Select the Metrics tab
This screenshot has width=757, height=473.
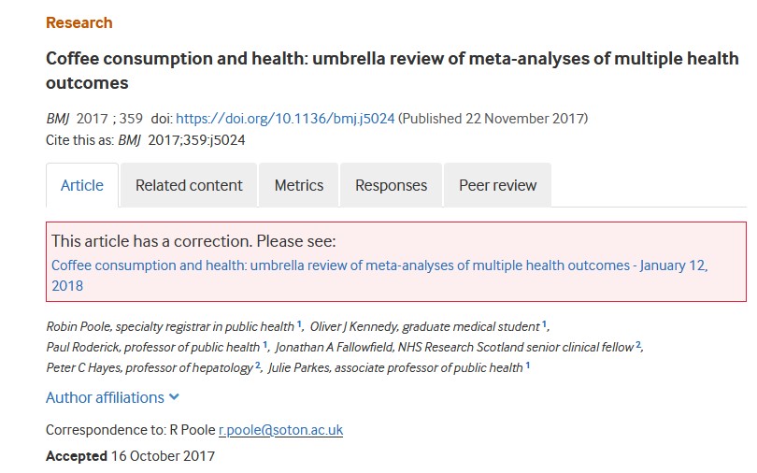(x=299, y=185)
